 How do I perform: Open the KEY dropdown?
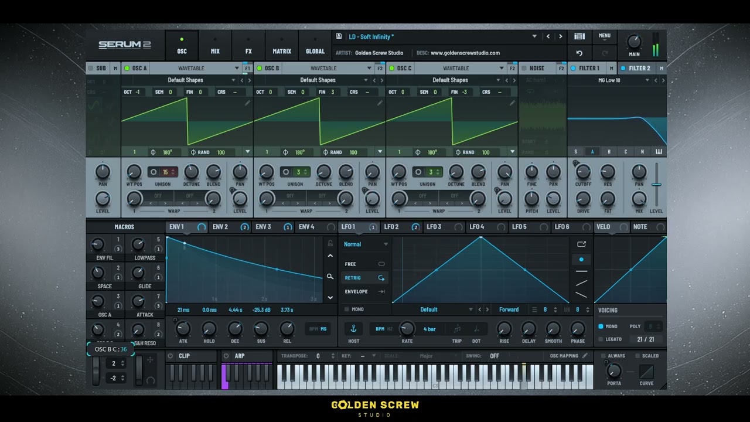[x=373, y=356]
